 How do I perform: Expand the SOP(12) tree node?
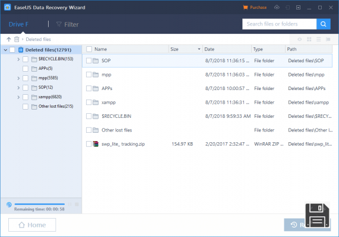pyautogui.click(x=18, y=88)
